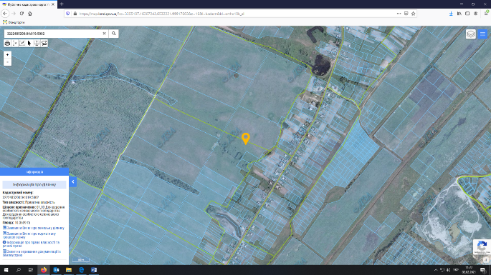The image size is (491, 275).
Task: Open the order land parcel extract link
Action: [x=34, y=228]
